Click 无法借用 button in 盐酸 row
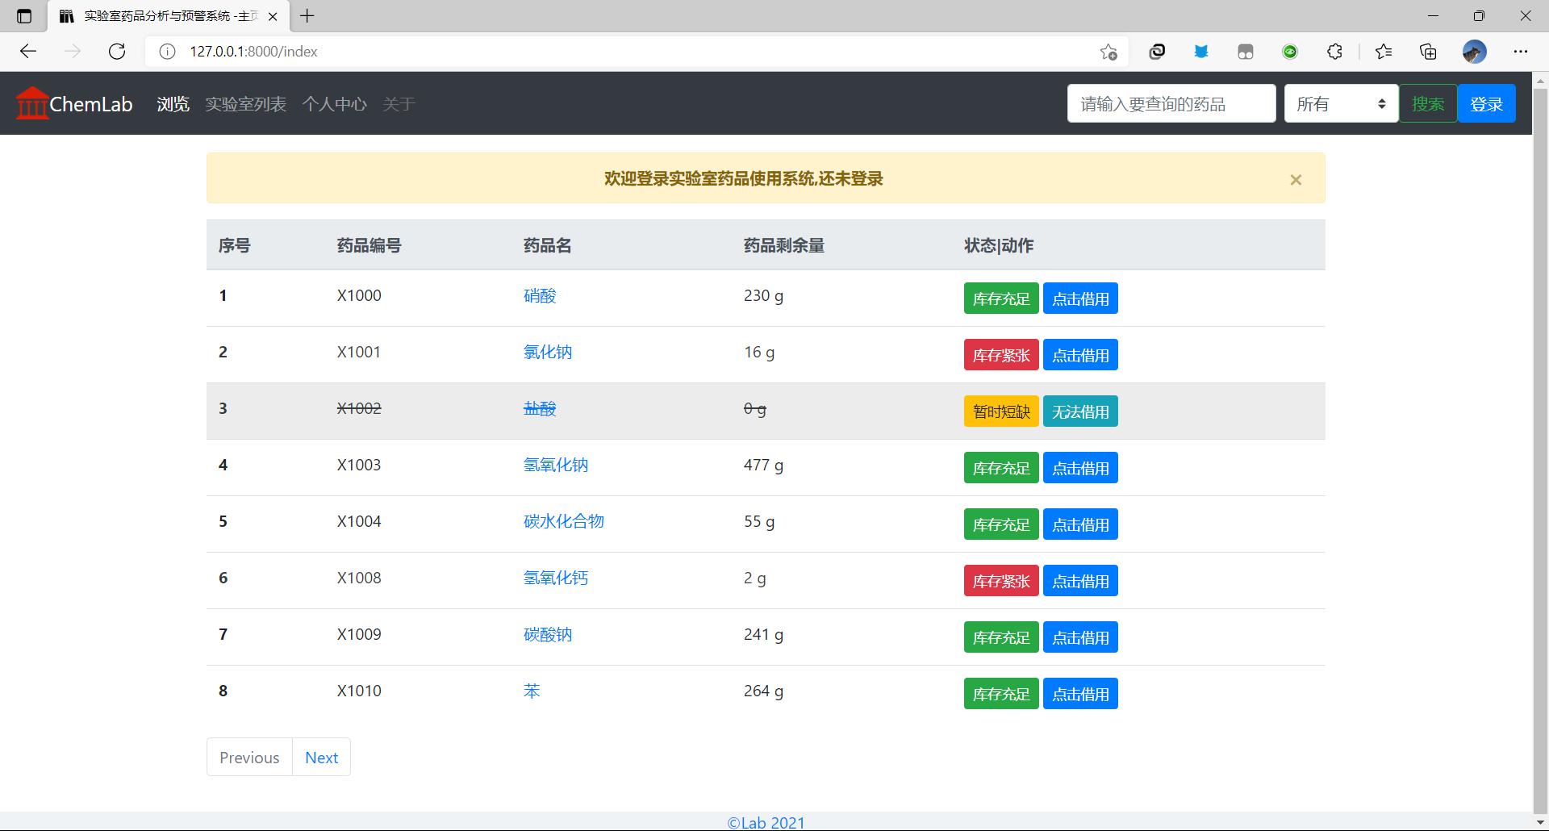Viewport: 1549px width, 831px height. [1080, 411]
